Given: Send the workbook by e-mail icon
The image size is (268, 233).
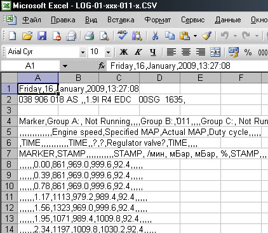Looking at the screenshot, I should coord(71,36).
